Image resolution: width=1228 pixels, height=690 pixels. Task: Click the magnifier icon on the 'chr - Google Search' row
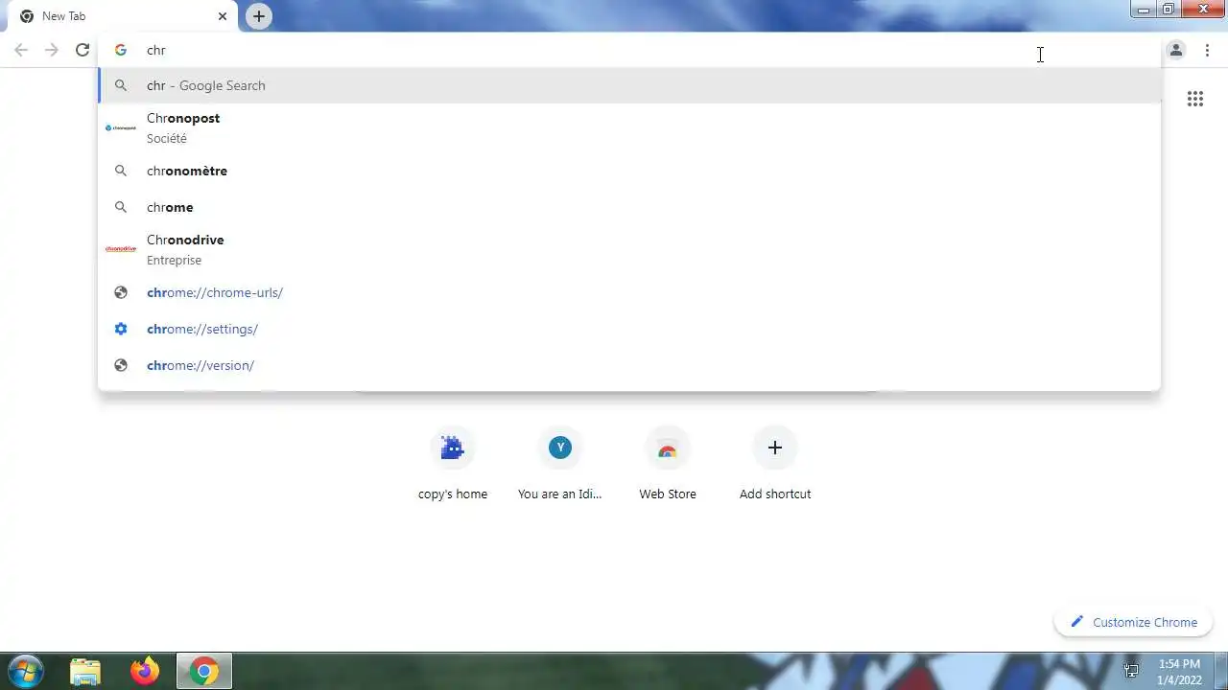pos(121,85)
